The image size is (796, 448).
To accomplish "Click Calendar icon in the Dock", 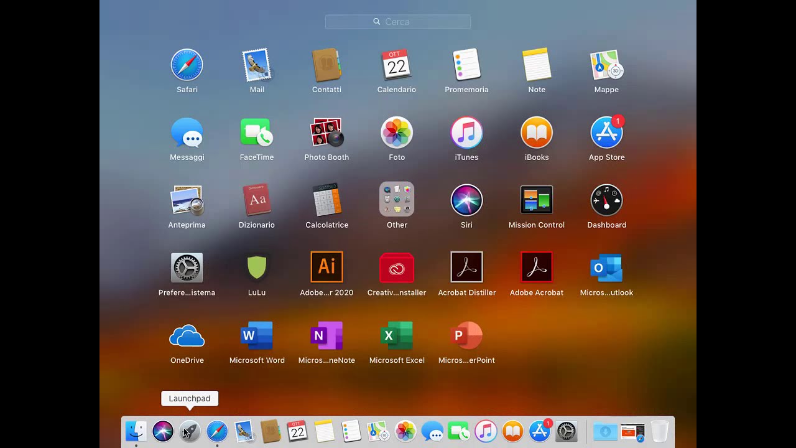I will pyautogui.click(x=297, y=431).
